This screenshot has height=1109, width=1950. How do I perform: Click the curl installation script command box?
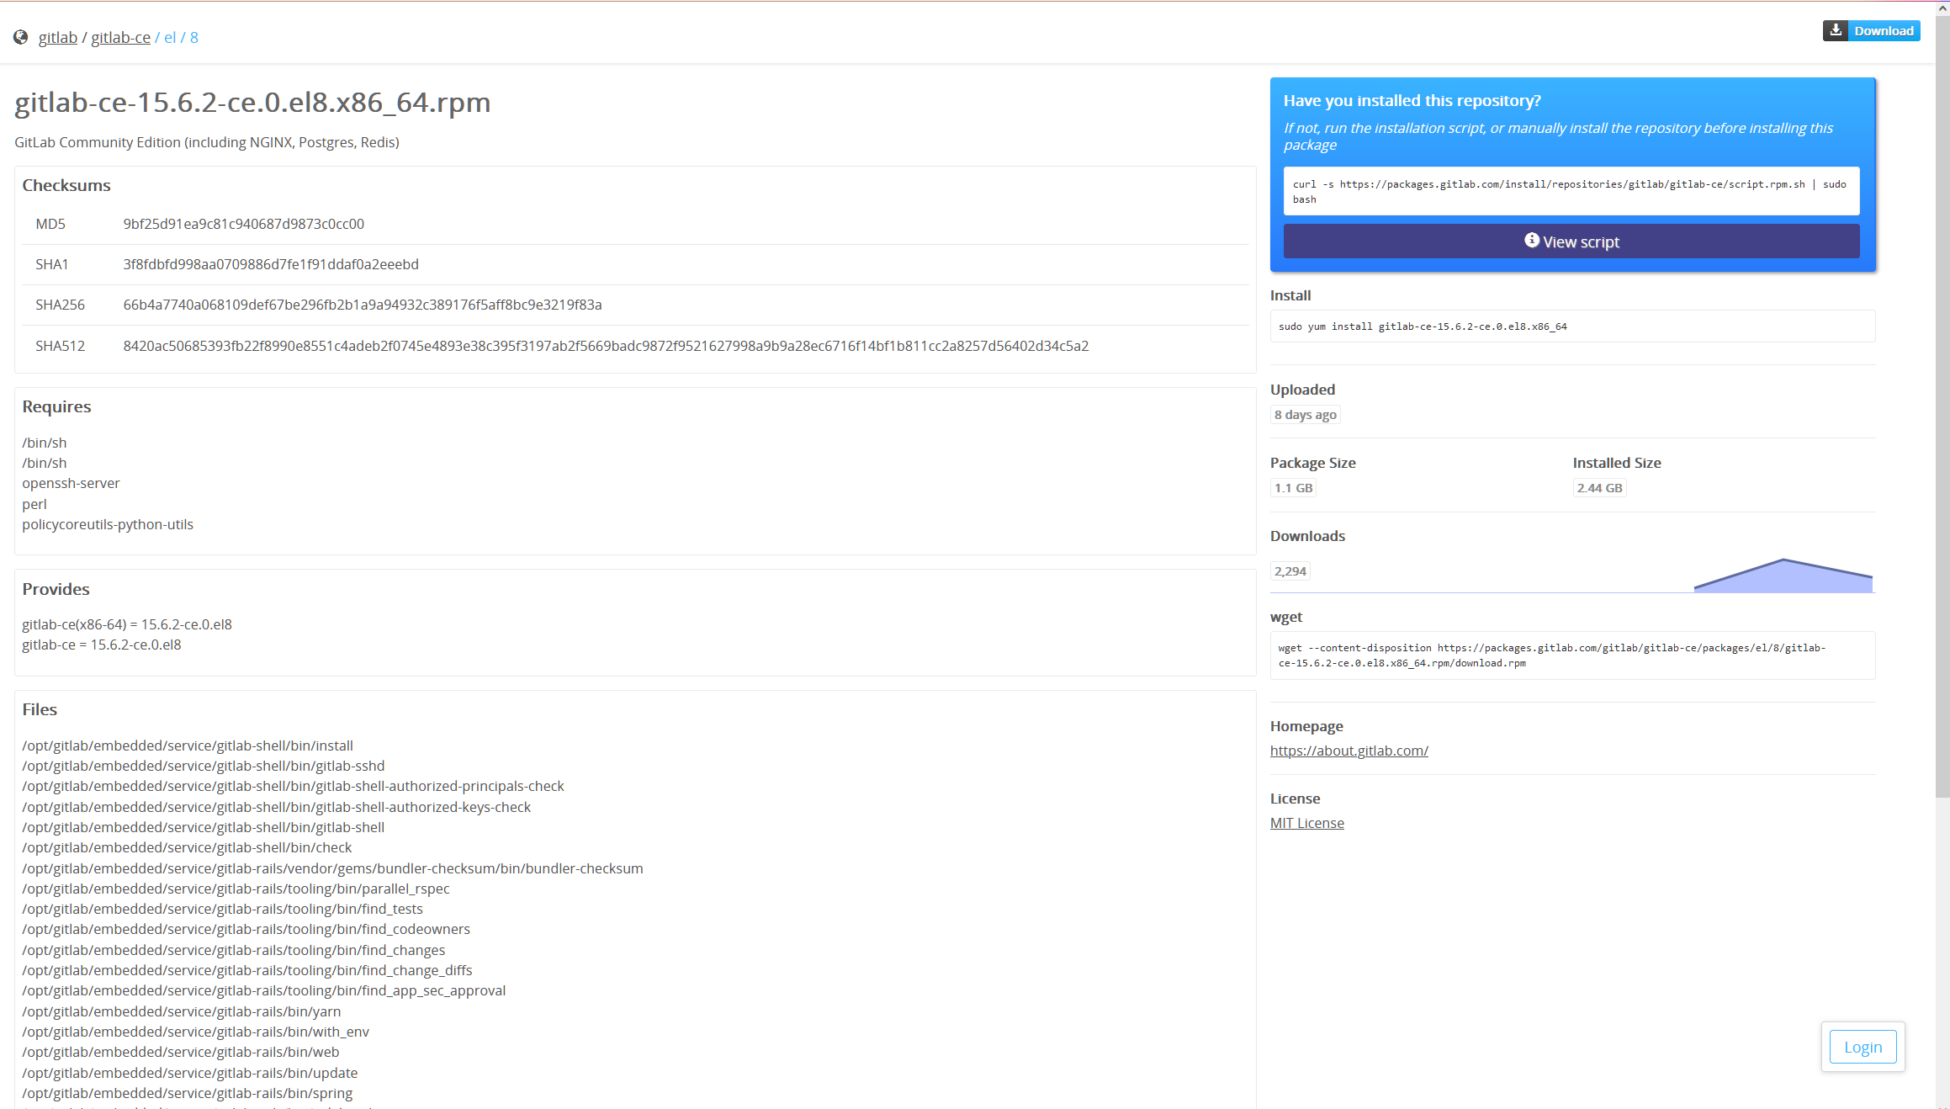pyautogui.click(x=1571, y=192)
